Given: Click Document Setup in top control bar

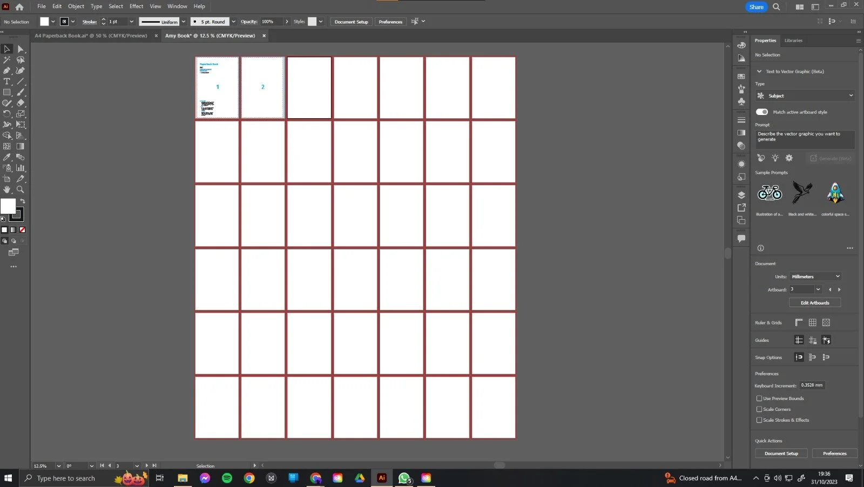Looking at the screenshot, I should click(351, 22).
